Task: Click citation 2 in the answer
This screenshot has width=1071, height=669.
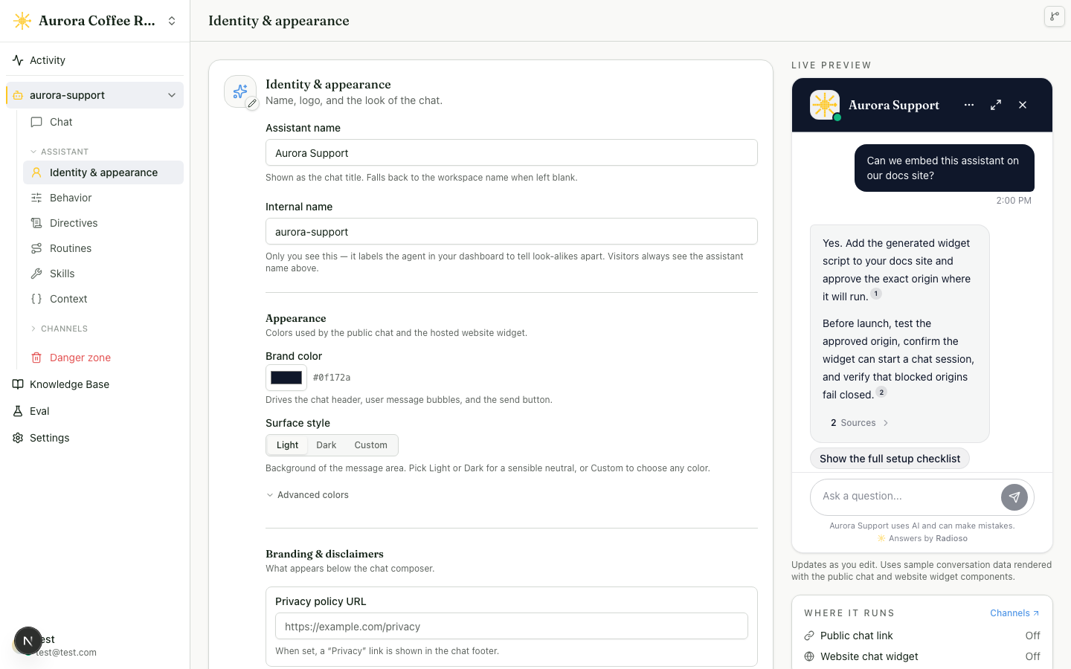Action: point(881,392)
